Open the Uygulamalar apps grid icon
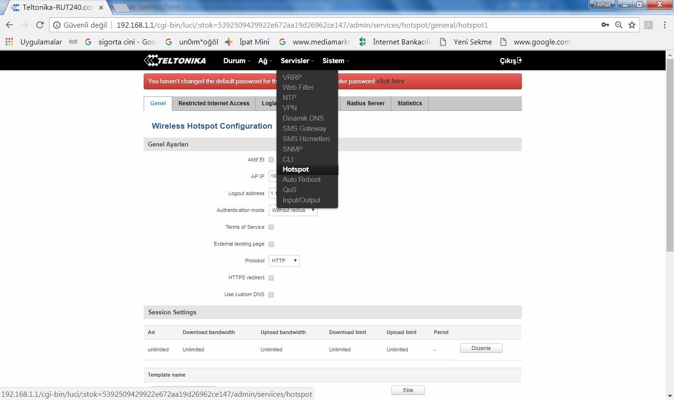 pos(9,42)
